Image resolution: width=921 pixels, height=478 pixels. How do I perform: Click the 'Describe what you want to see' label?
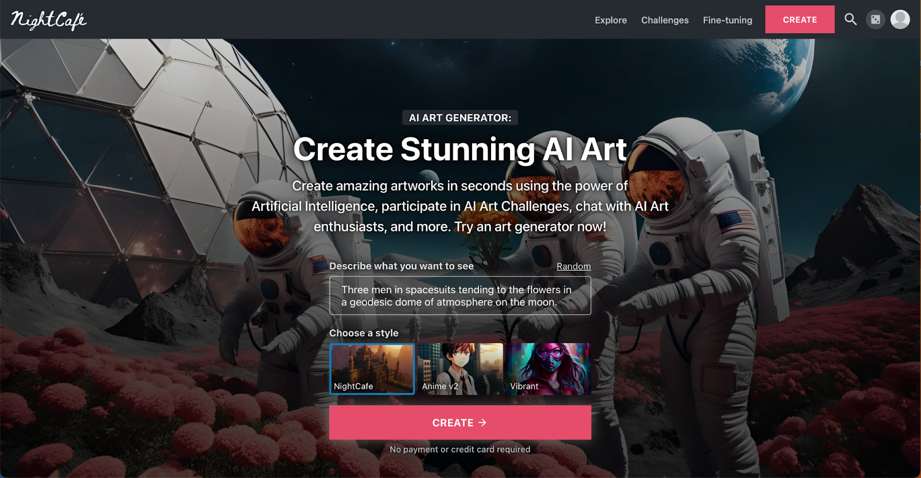coord(401,266)
